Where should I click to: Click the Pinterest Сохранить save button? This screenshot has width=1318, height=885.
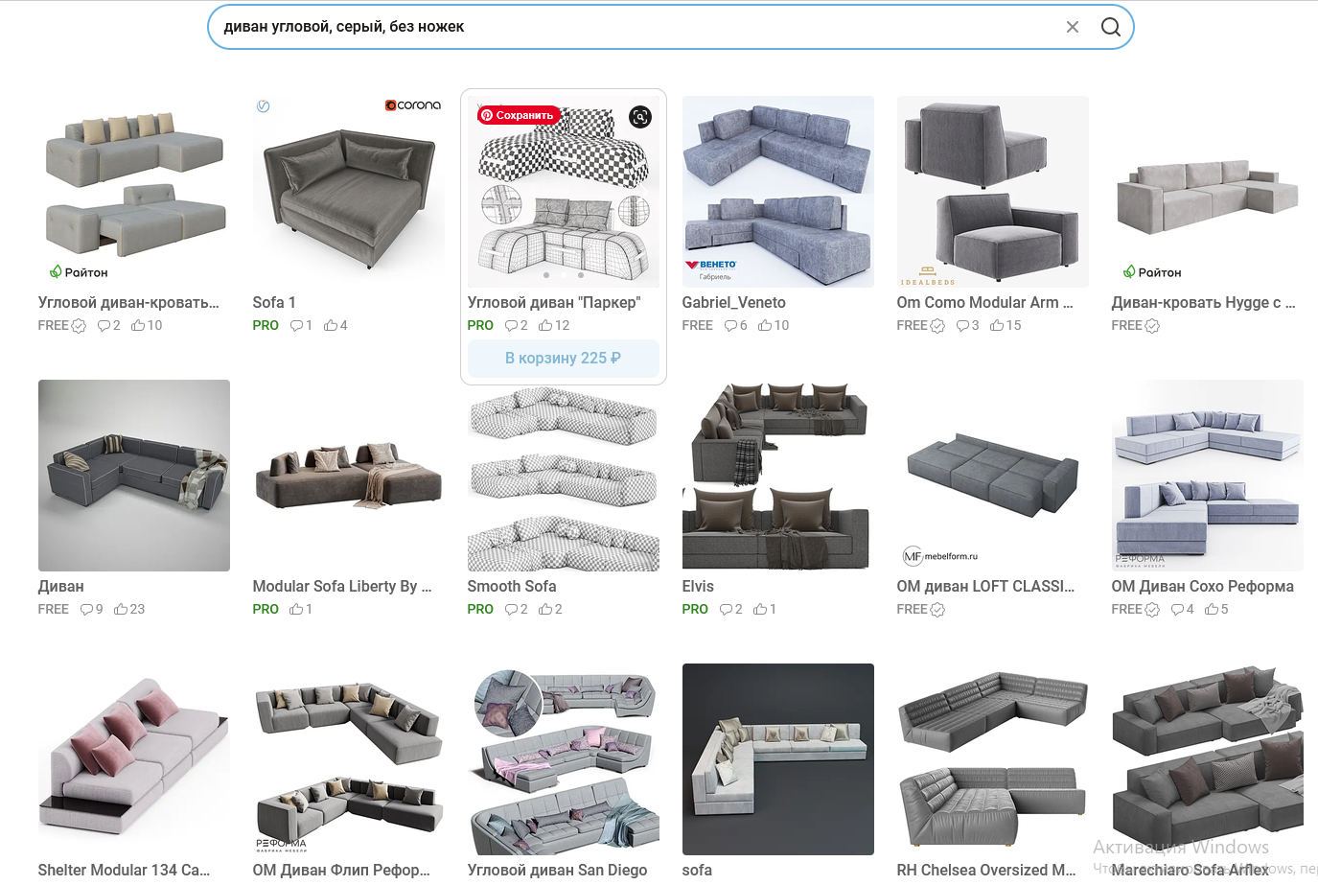pos(518,115)
